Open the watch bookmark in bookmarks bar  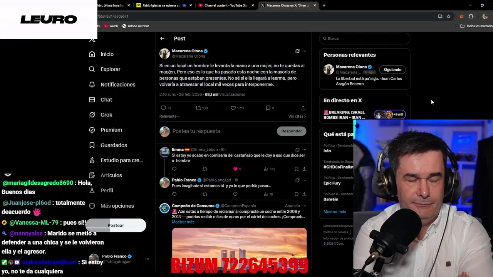tap(111, 26)
